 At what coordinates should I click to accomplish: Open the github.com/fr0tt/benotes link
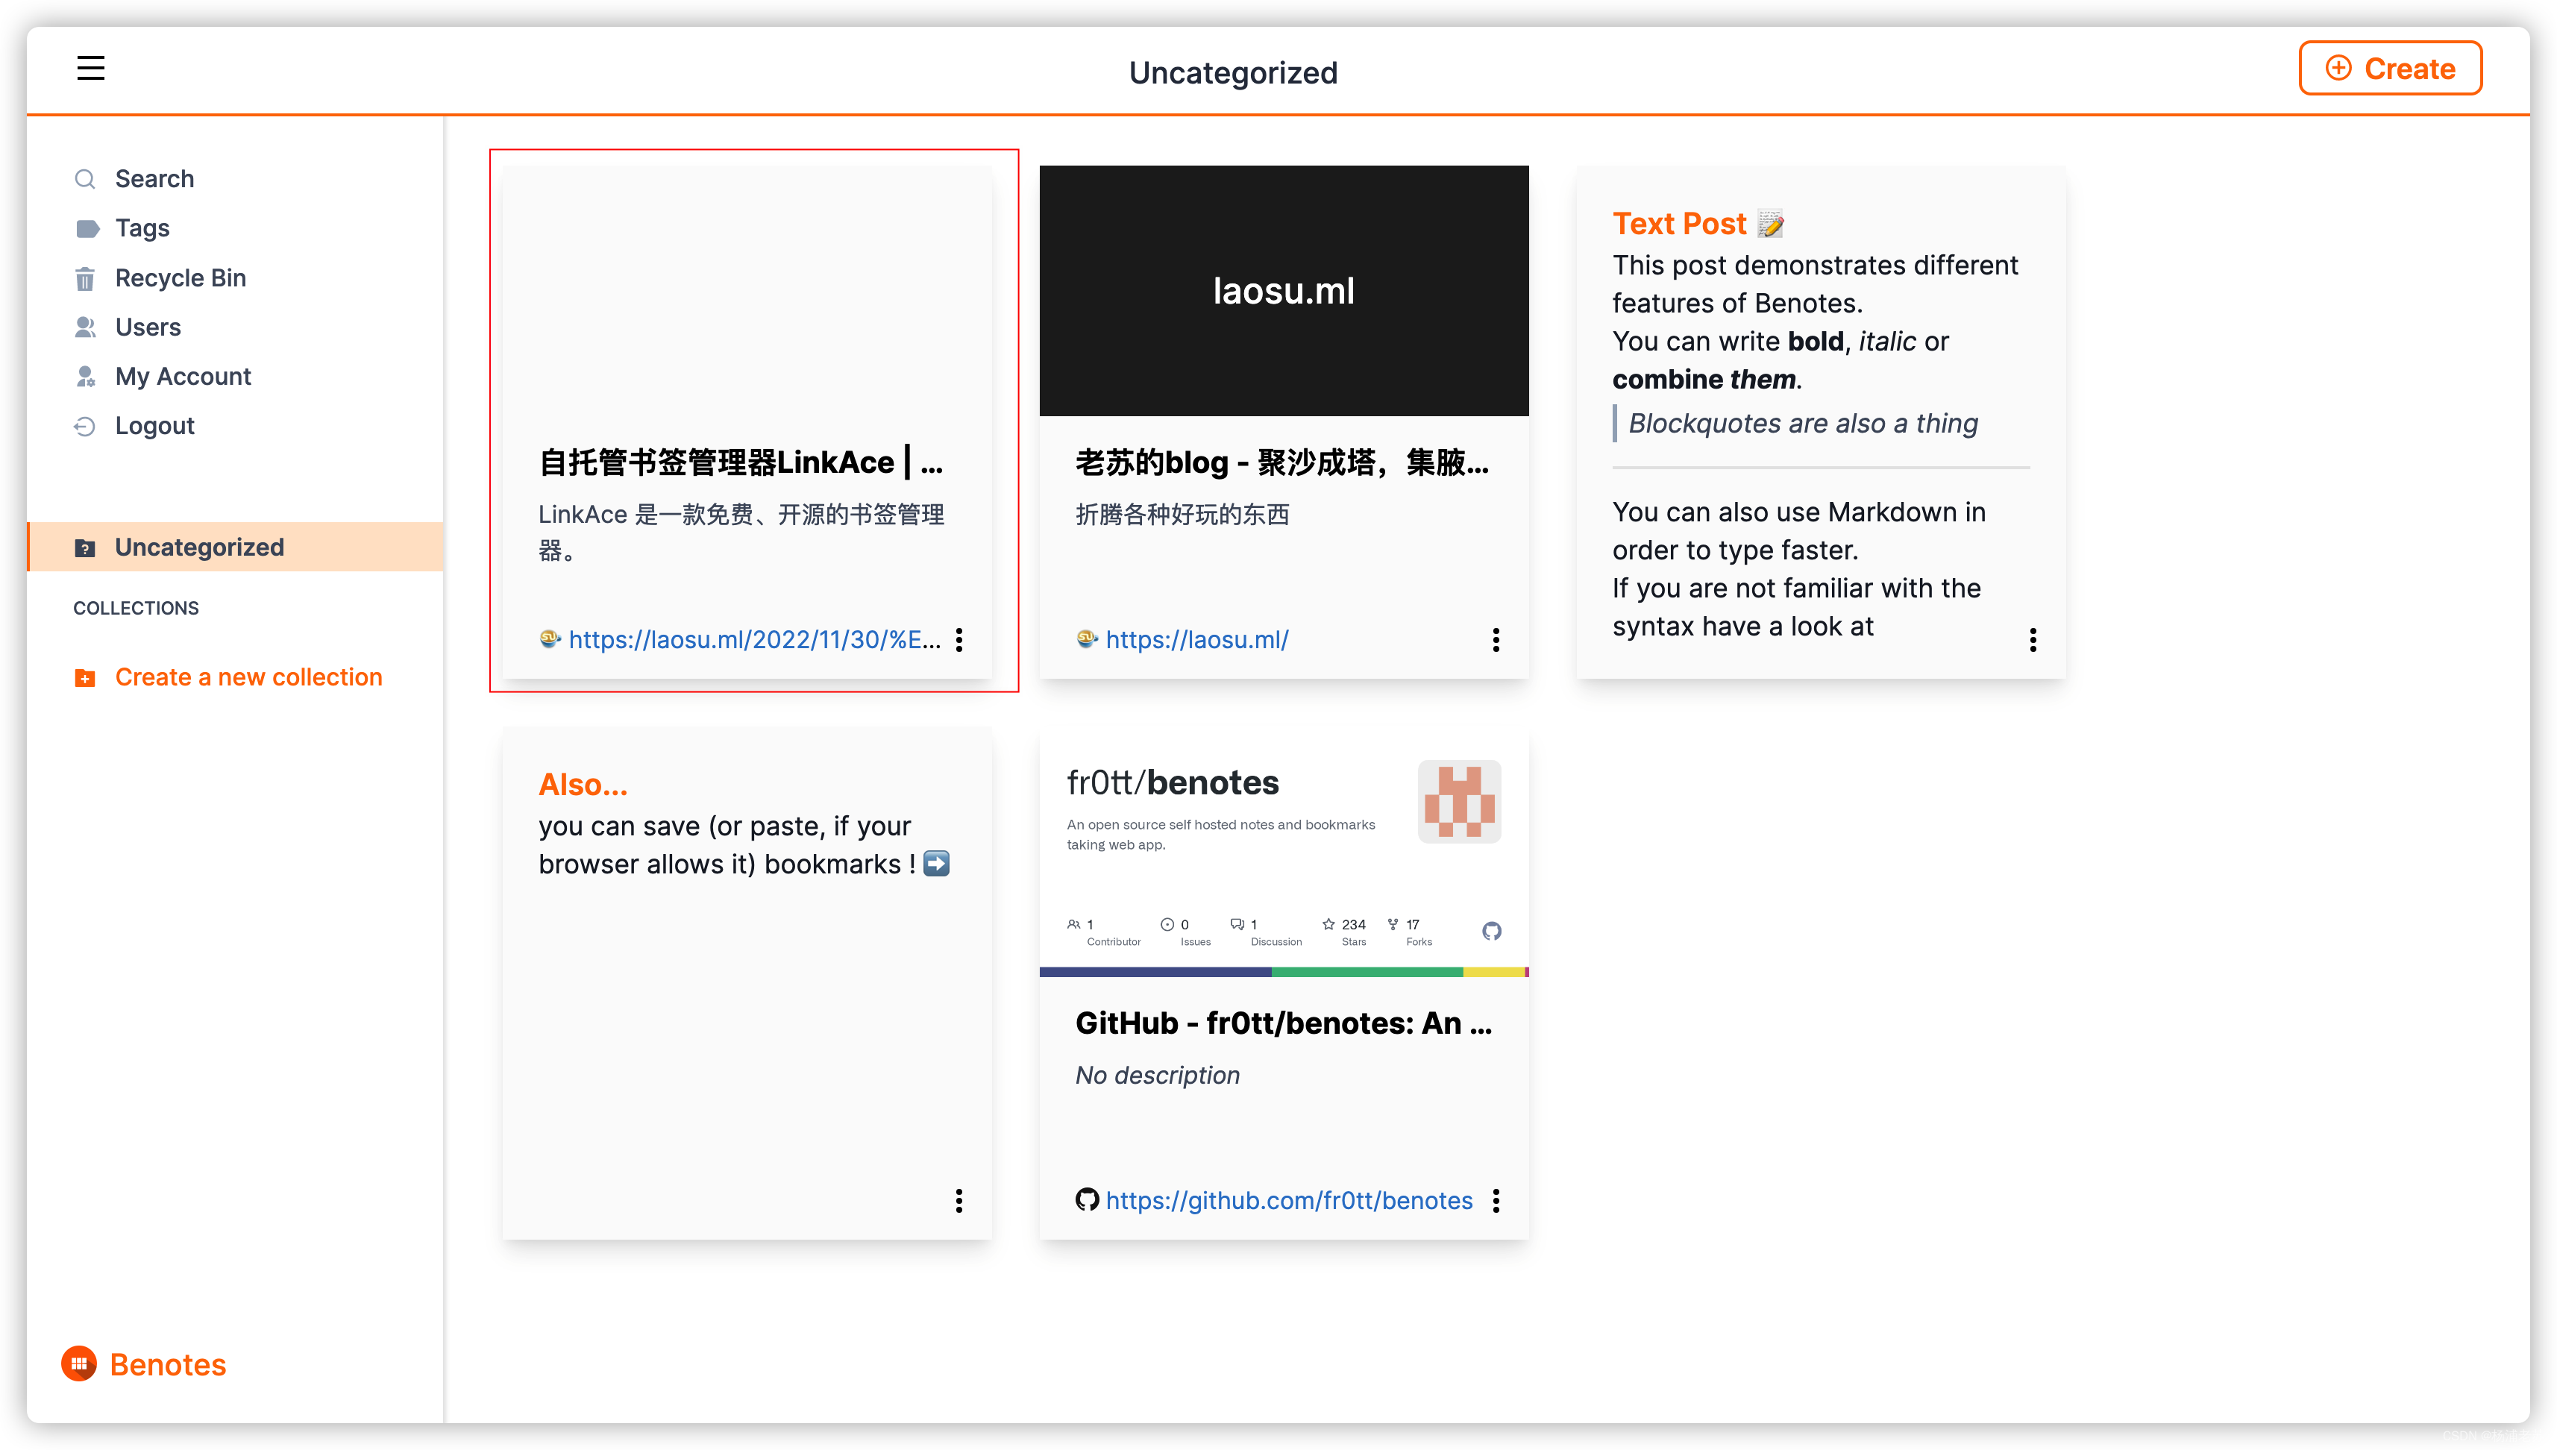[x=1288, y=1200]
